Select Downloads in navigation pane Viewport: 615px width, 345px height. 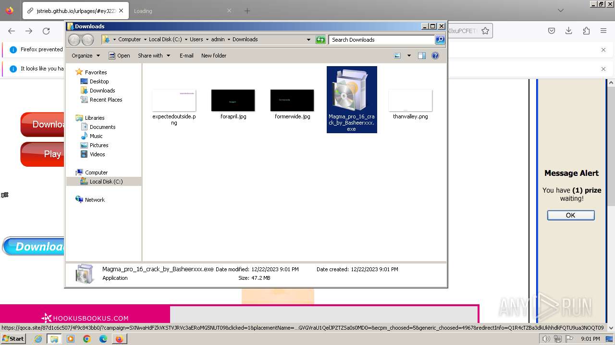102,91
